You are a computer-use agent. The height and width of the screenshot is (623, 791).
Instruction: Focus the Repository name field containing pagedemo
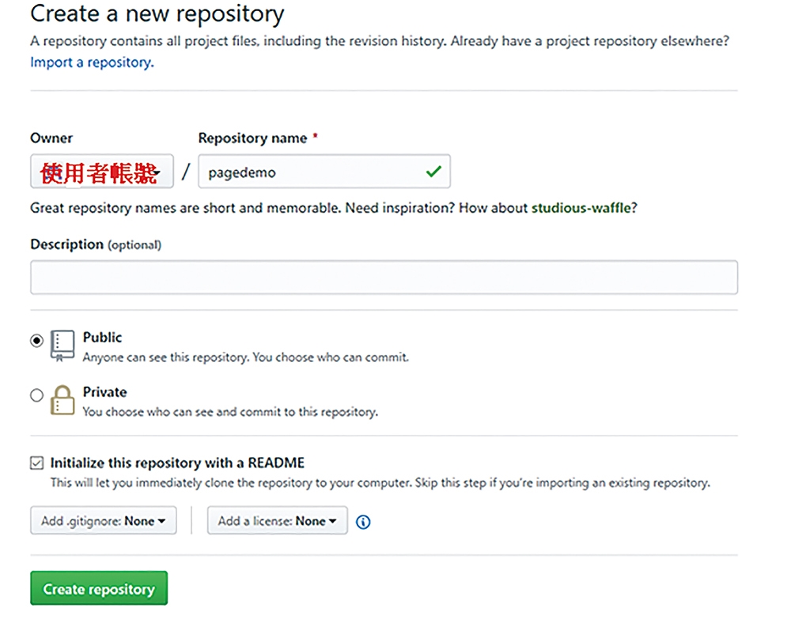(x=324, y=172)
